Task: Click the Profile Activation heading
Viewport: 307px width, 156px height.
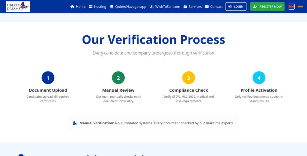Action: coord(259,90)
